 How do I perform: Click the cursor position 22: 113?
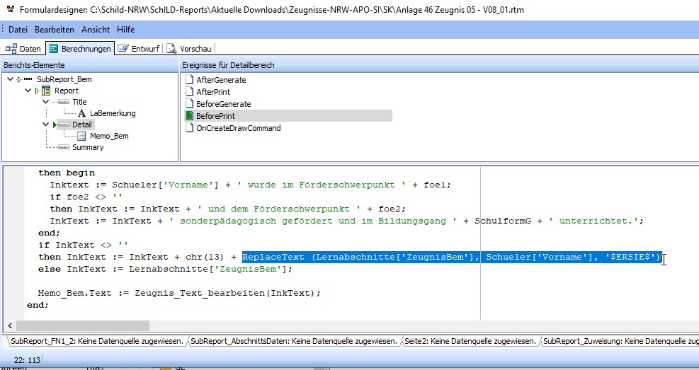coord(27,360)
